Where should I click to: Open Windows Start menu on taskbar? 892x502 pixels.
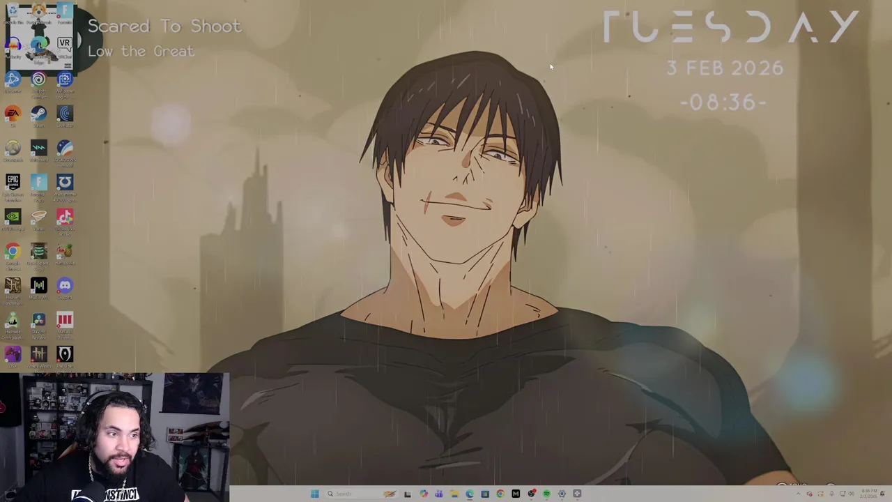coord(315,494)
